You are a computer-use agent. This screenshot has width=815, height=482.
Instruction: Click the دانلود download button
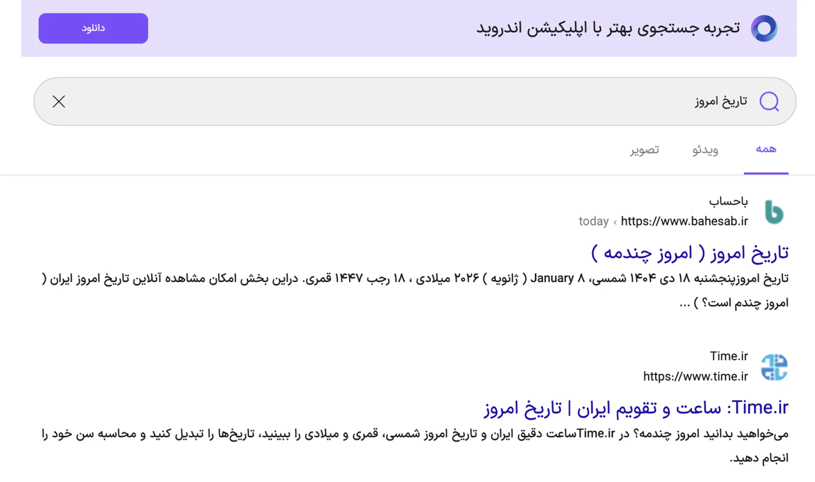pyautogui.click(x=93, y=28)
